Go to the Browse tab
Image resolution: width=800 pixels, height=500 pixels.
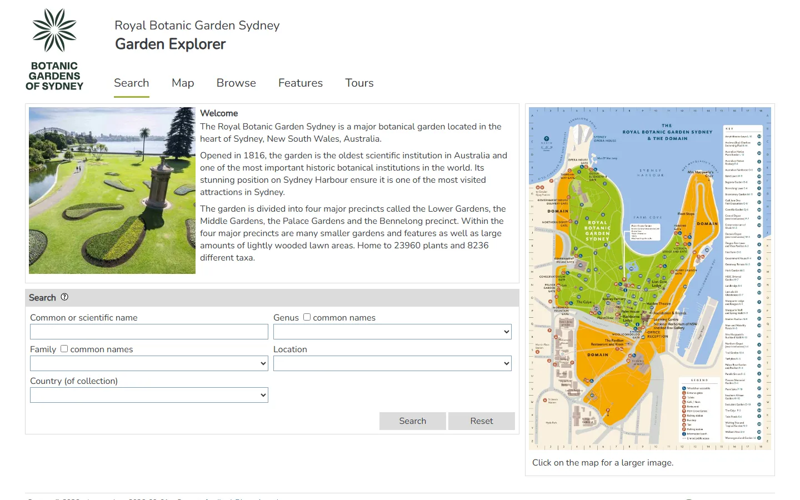click(236, 83)
